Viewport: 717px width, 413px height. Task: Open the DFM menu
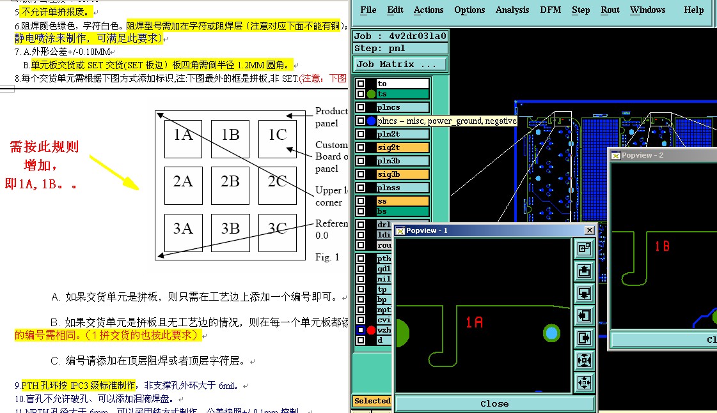(x=551, y=10)
